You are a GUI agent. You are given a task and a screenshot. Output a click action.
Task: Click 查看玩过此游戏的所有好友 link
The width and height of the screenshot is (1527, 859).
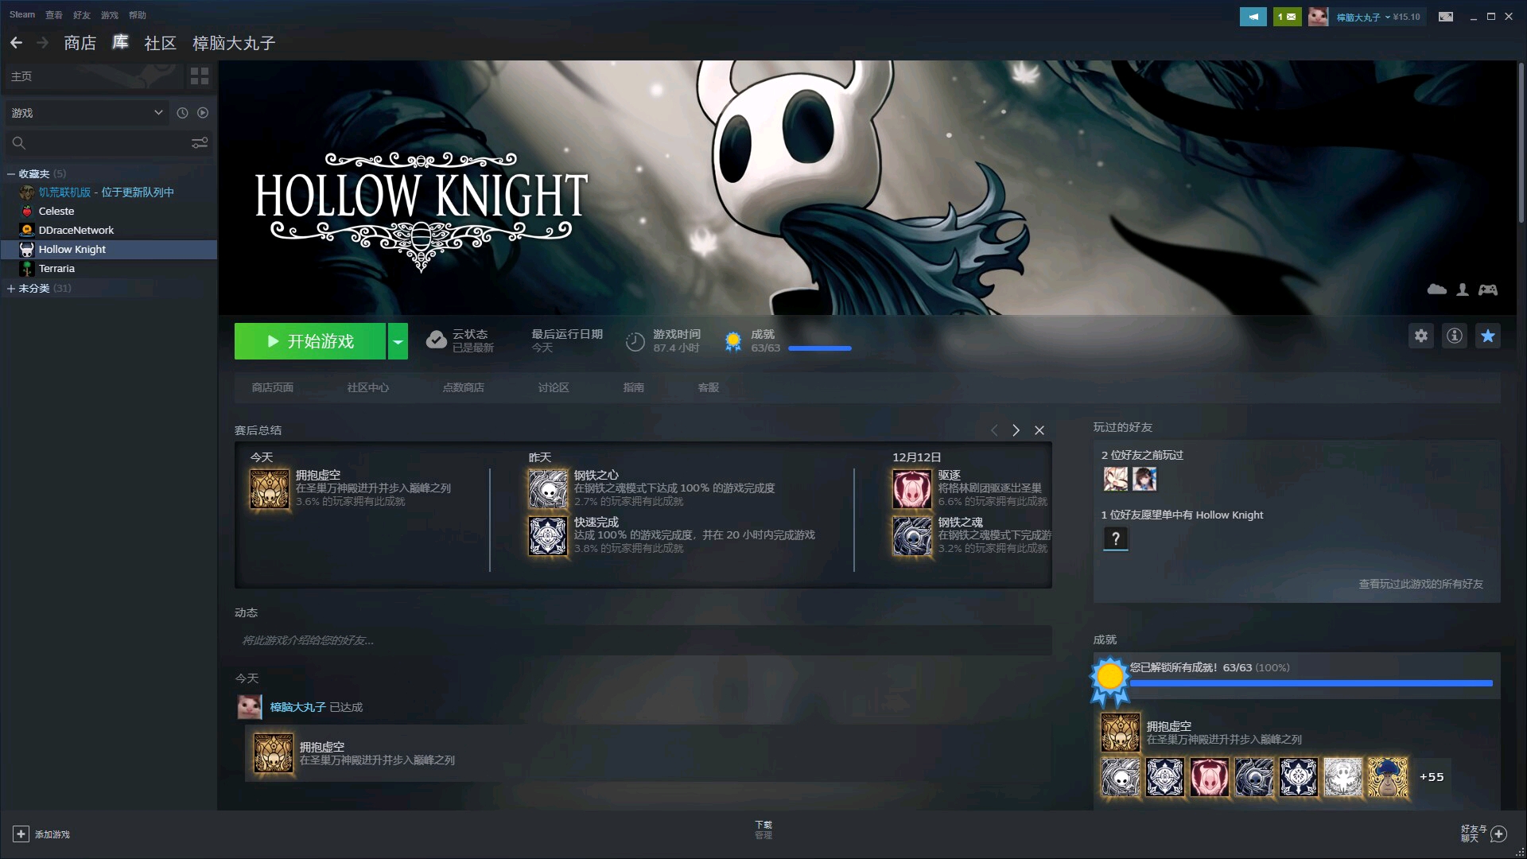pyautogui.click(x=1420, y=584)
